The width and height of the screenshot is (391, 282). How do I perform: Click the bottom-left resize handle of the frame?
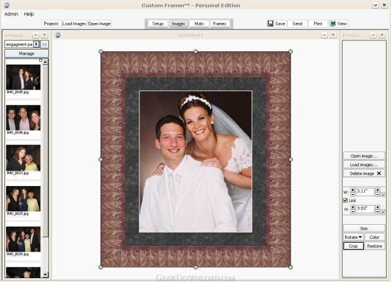pos(101,267)
